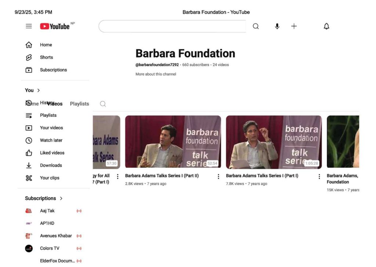
Task: Switch to the channel Playlists tab
Action: click(79, 104)
